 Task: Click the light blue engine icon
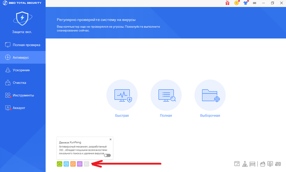click(x=66, y=164)
